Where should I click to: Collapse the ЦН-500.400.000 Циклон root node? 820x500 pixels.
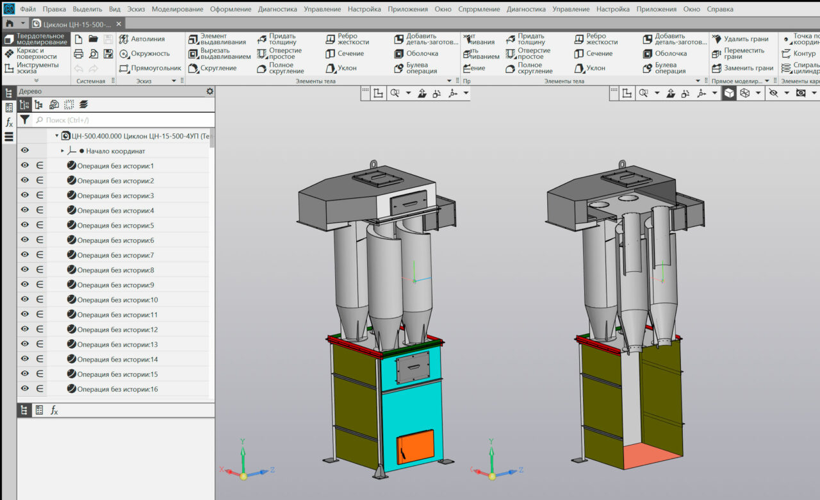(57, 136)
